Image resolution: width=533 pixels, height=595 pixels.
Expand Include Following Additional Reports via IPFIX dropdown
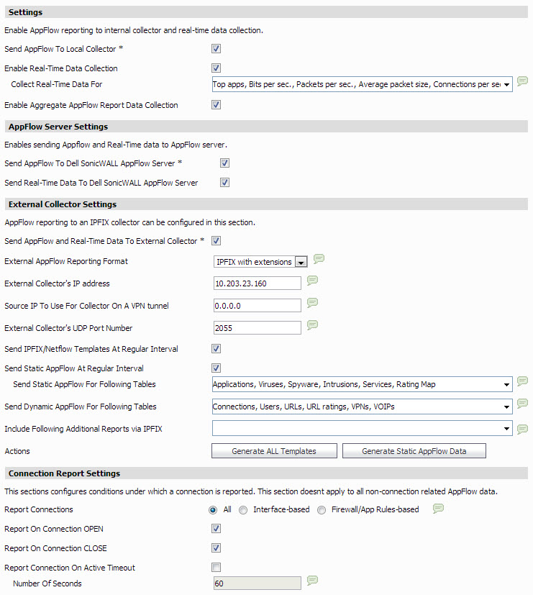[x=363, y=429]
